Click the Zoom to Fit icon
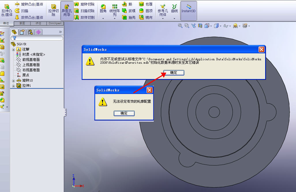Image resolution: width=296 pixels, height=192 pixels. [180, 26]
